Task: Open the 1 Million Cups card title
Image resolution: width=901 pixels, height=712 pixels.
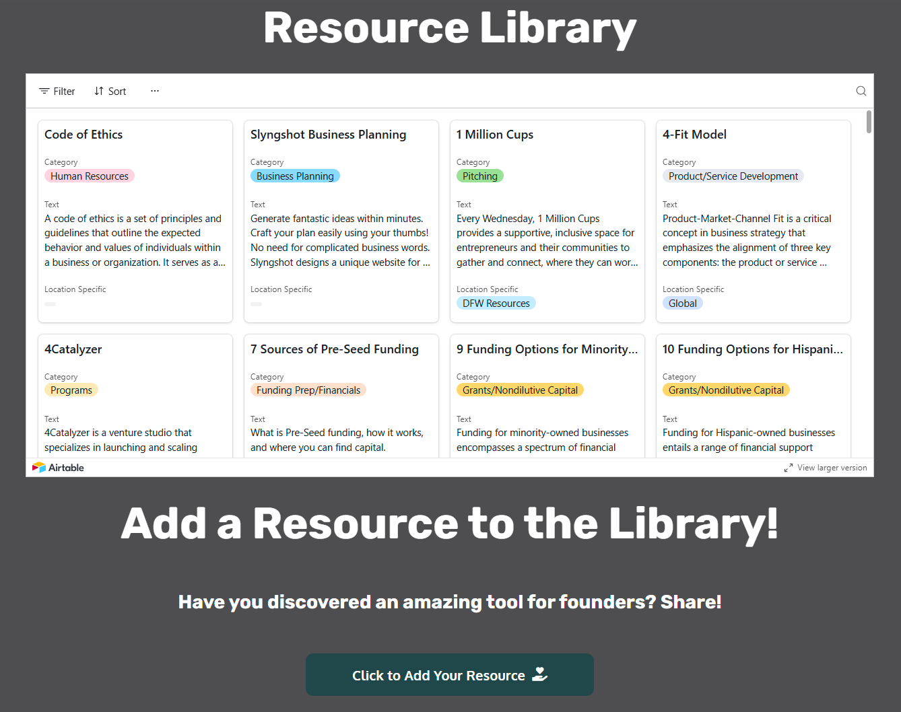Action: point(495,135)
